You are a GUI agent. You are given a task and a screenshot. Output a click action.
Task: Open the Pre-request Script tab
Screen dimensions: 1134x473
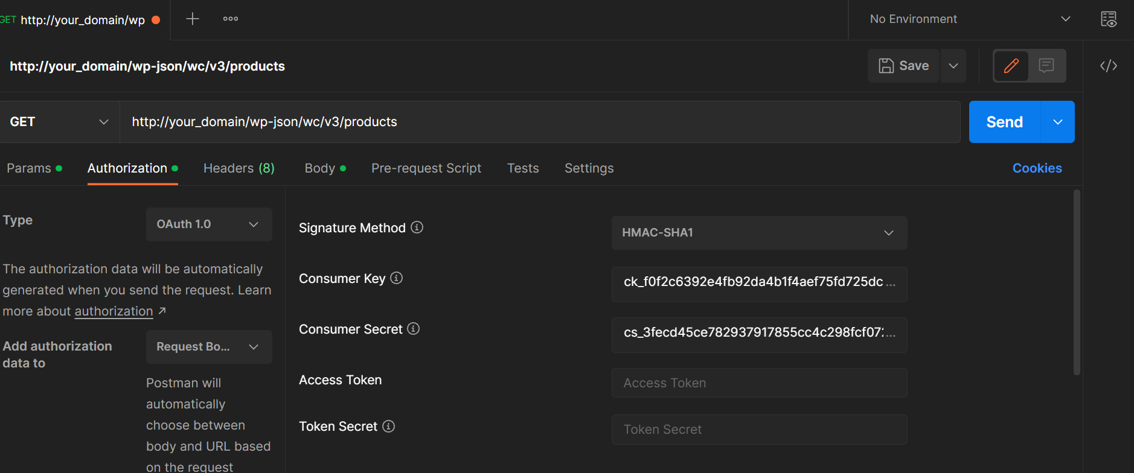(426, 168)
